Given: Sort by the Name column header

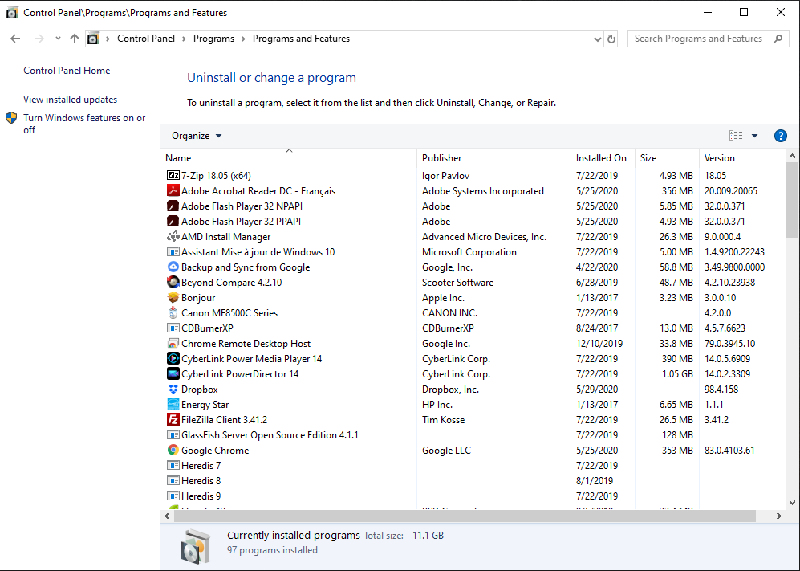Looking at the screenshot, I should [289, 158].
